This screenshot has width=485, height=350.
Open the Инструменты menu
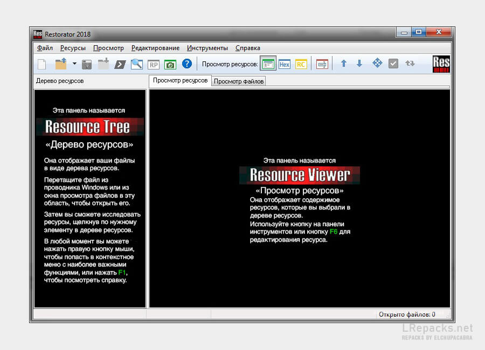[207, 48]
